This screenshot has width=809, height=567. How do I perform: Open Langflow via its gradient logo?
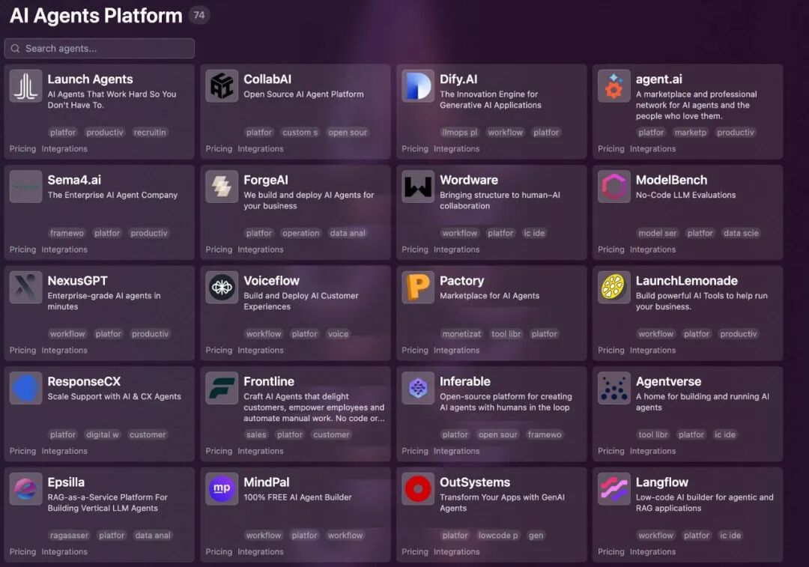[x=613, y=489]
